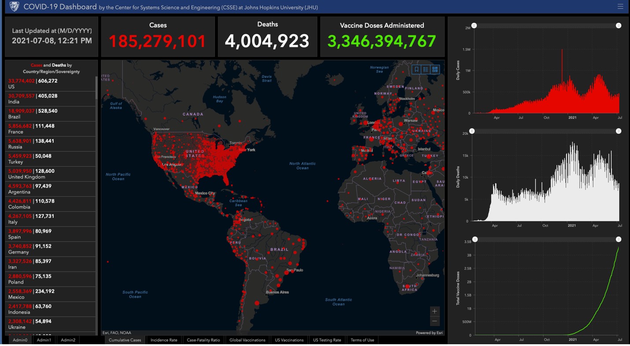
Task: Select the Brazil row in country list
Action: (50, 114)
